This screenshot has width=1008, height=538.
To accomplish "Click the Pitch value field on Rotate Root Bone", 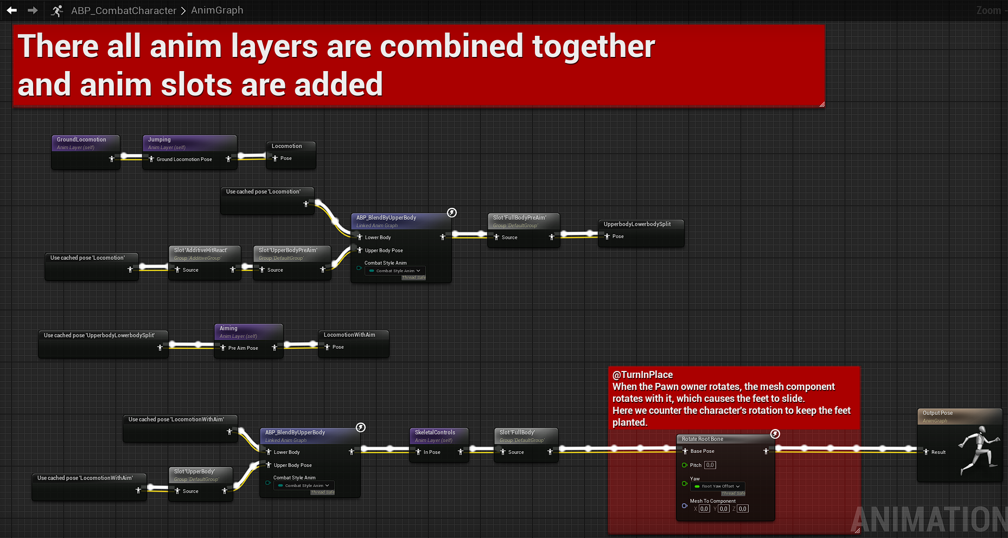I will point(710,465).
